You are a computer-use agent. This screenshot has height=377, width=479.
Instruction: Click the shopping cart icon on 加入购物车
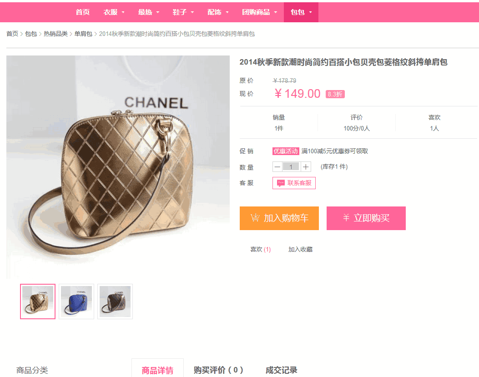click(x=255, y=218)
